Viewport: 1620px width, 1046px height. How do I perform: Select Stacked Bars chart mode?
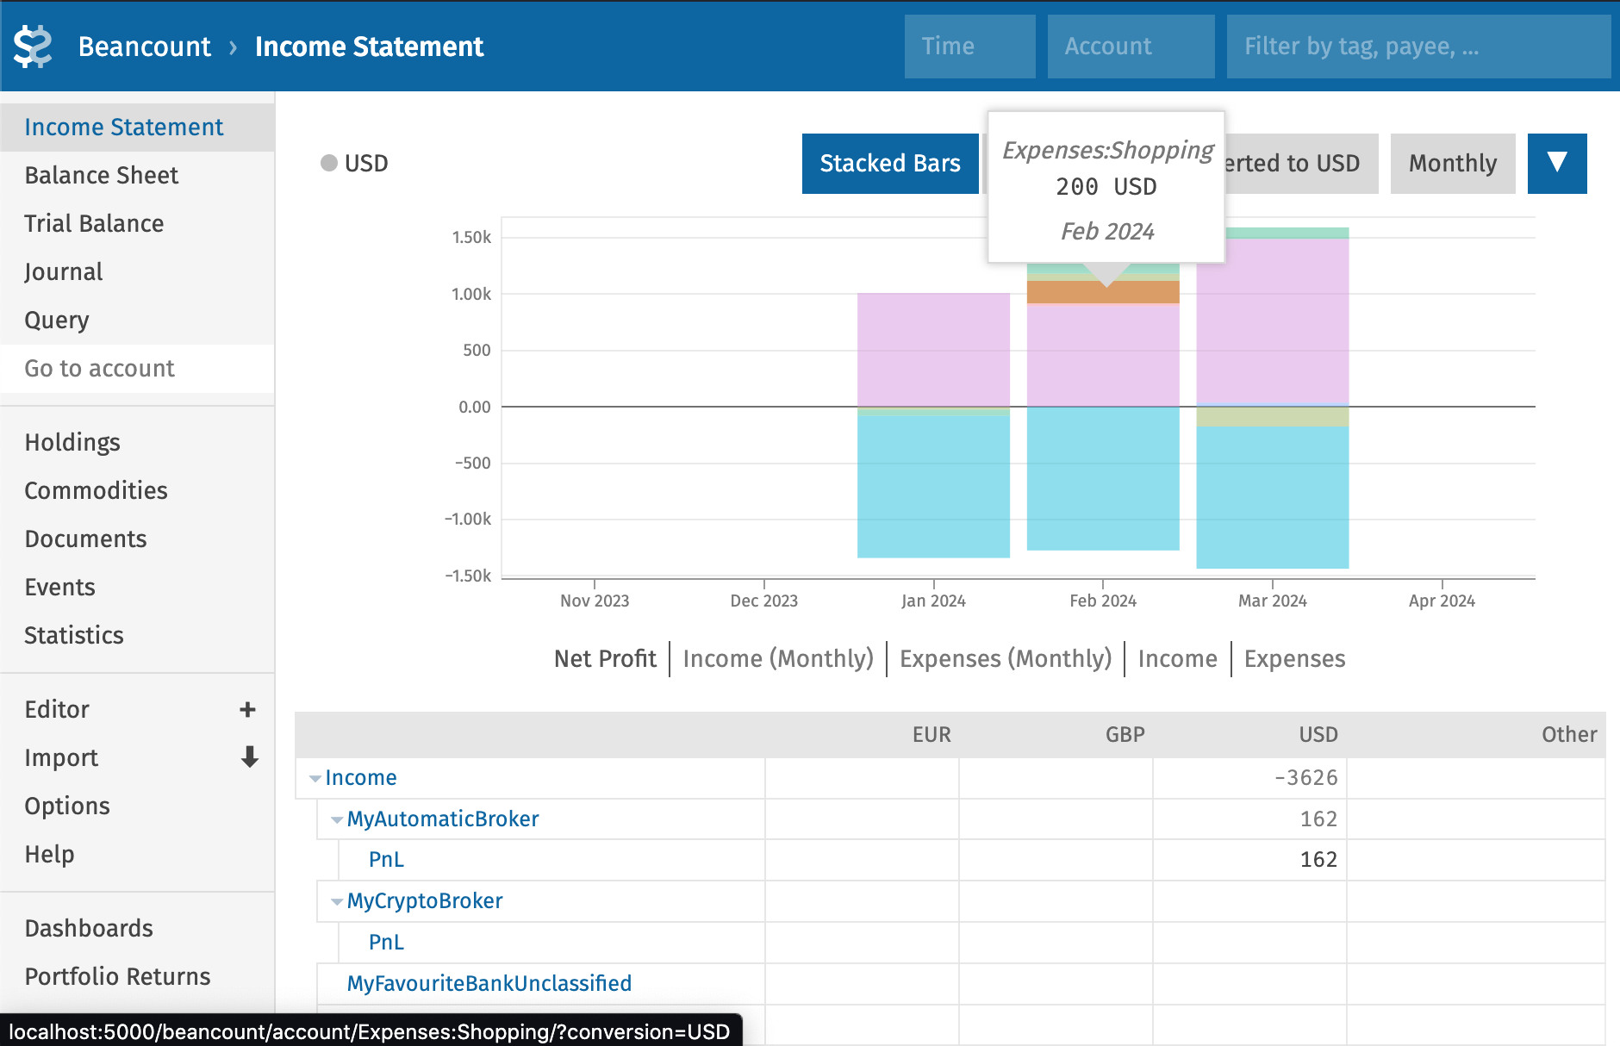pos(889,164)
